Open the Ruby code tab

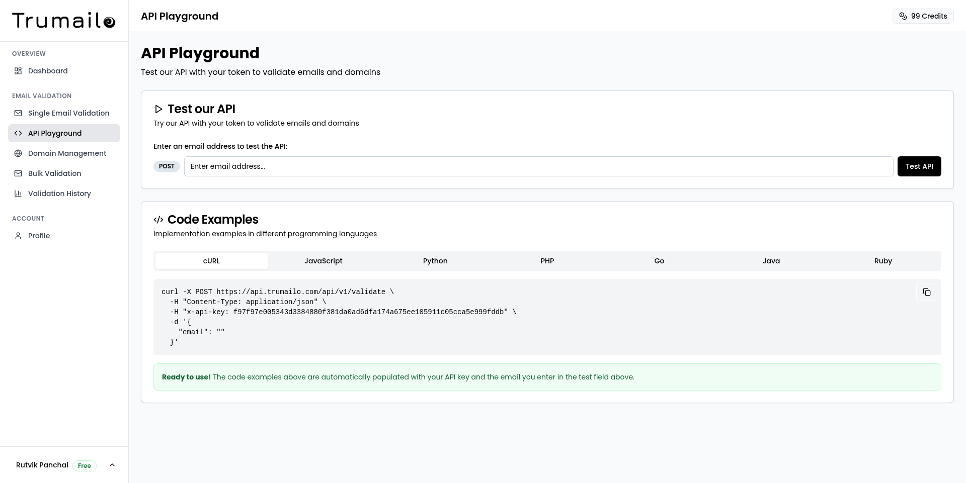click(x=883, y=261)
